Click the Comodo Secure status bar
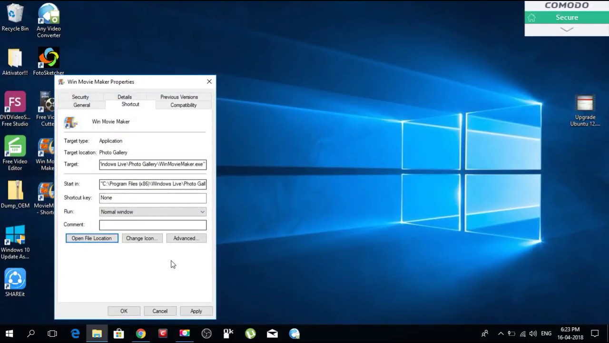This screenshot has height=343, width=609. (x=567, y=17)
